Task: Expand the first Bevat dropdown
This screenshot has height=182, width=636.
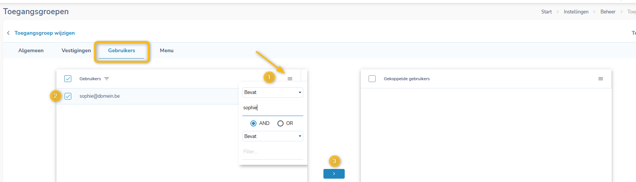Action: pos(273,92)
